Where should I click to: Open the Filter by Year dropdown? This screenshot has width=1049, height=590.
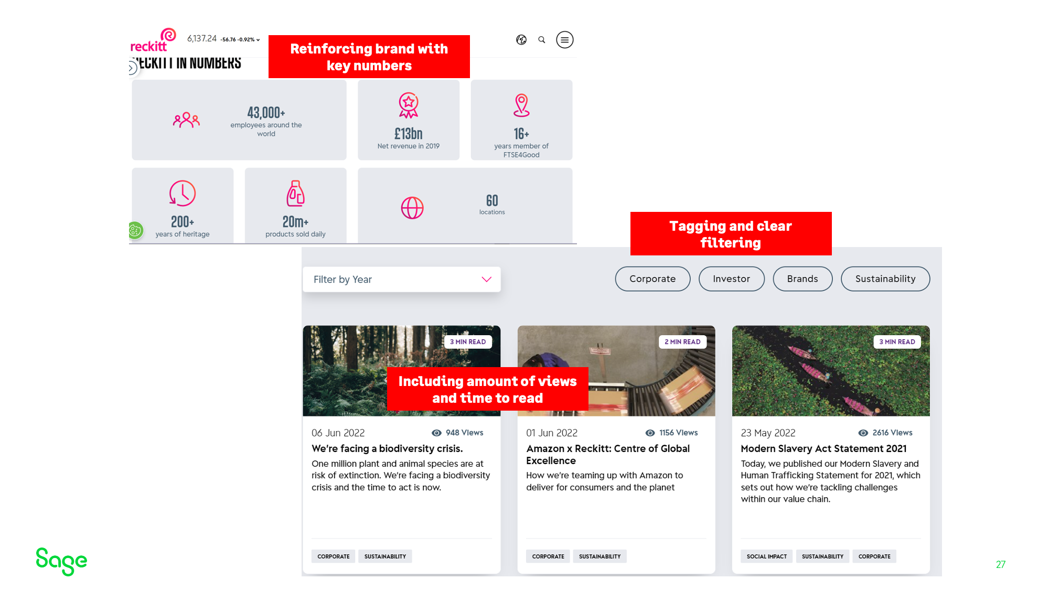pyautogui.click(x=401, y=280)
